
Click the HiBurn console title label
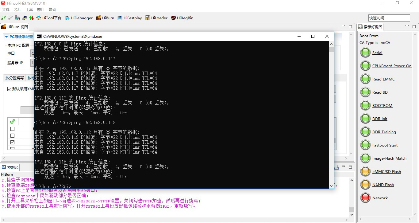(x=7, y=174)
